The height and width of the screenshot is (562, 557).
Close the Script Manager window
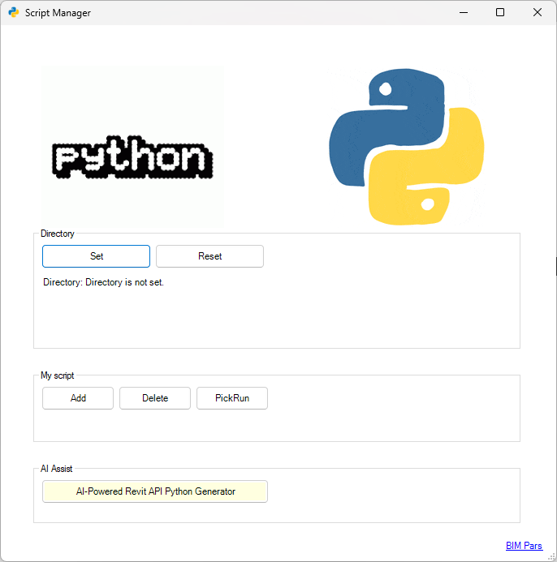tap(538, 12)
